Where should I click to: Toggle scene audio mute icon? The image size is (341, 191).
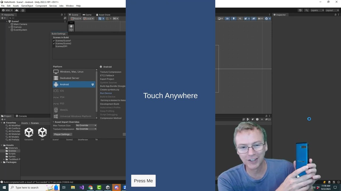[240, 19]
